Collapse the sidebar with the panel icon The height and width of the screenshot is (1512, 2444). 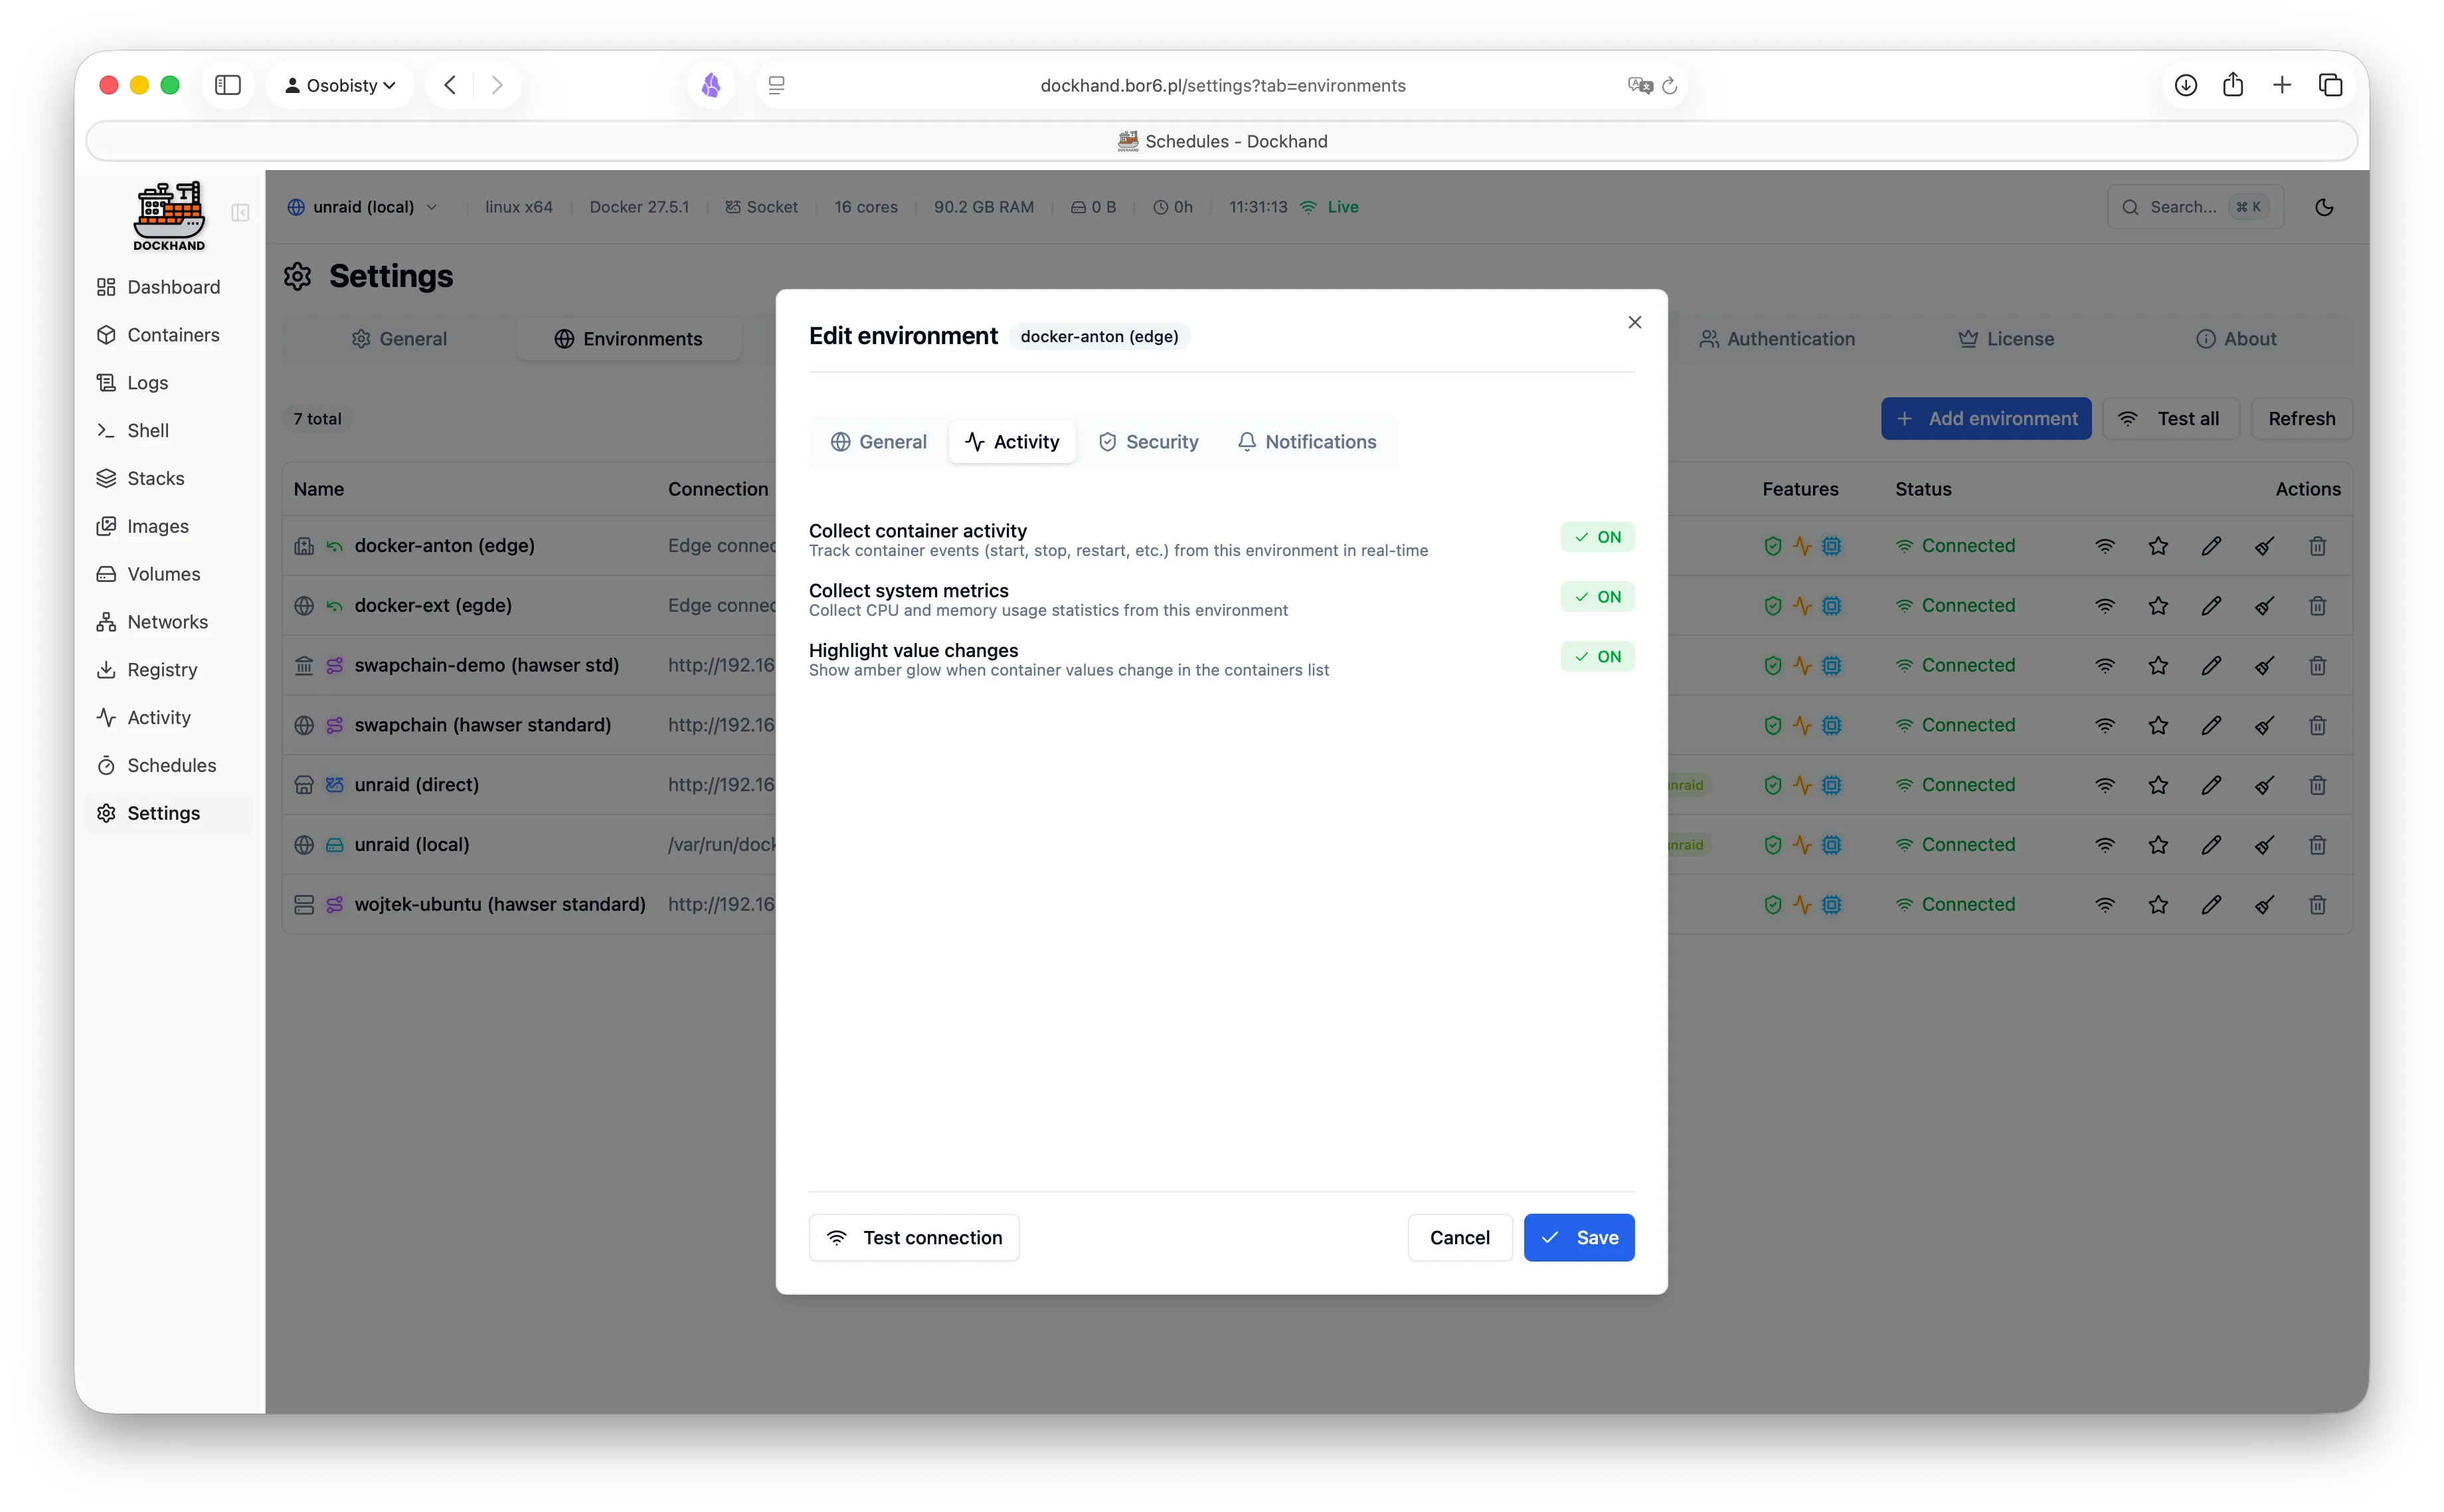click(240, 212)
